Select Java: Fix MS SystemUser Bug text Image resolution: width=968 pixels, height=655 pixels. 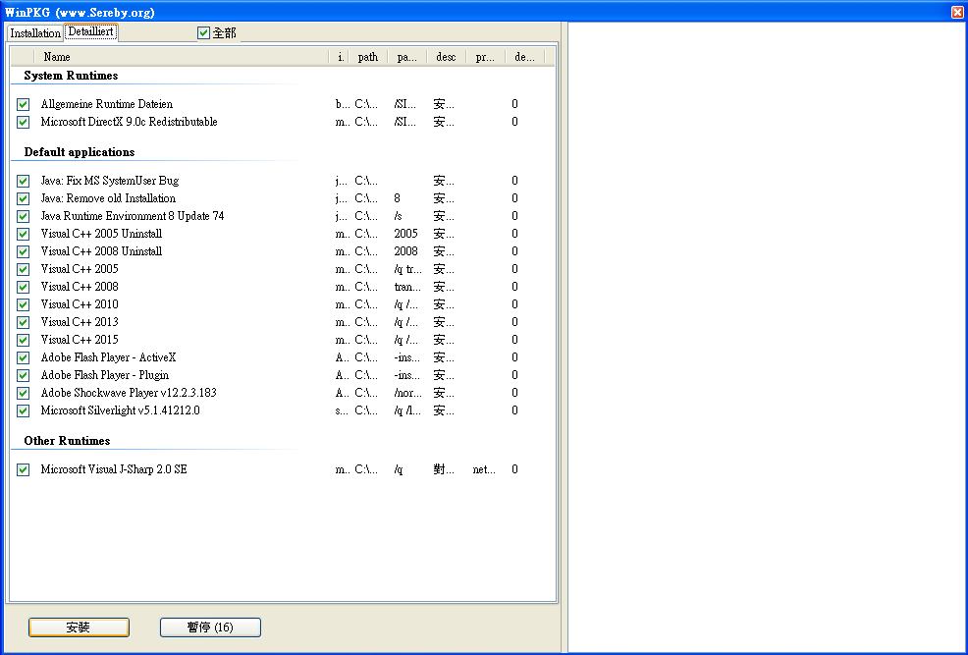tap(110, 181)
